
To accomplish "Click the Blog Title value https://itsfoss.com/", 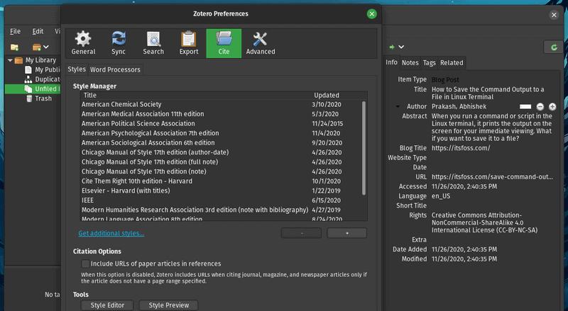I will pyautogui.click(x=461, y=148).
